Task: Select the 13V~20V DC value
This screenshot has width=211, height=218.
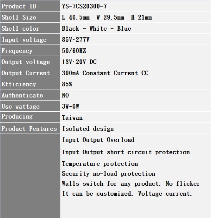Action: coord(79,62)
